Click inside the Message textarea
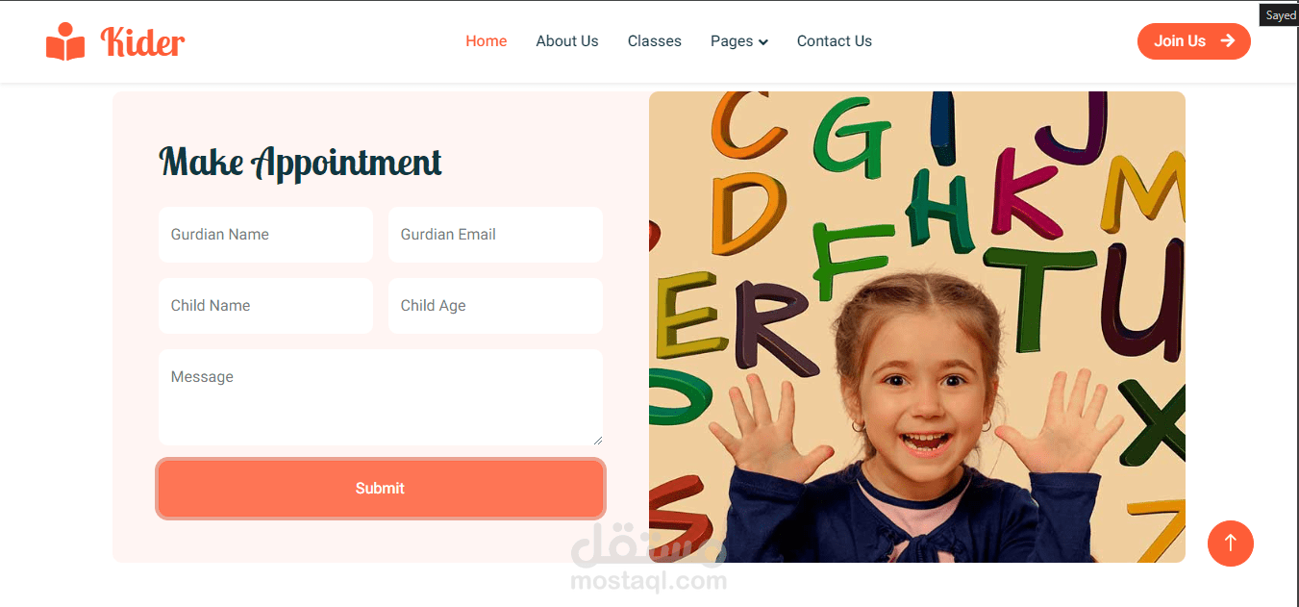Image resolution: width=1299 pixels, height=607 pixels. coord(381,397)
